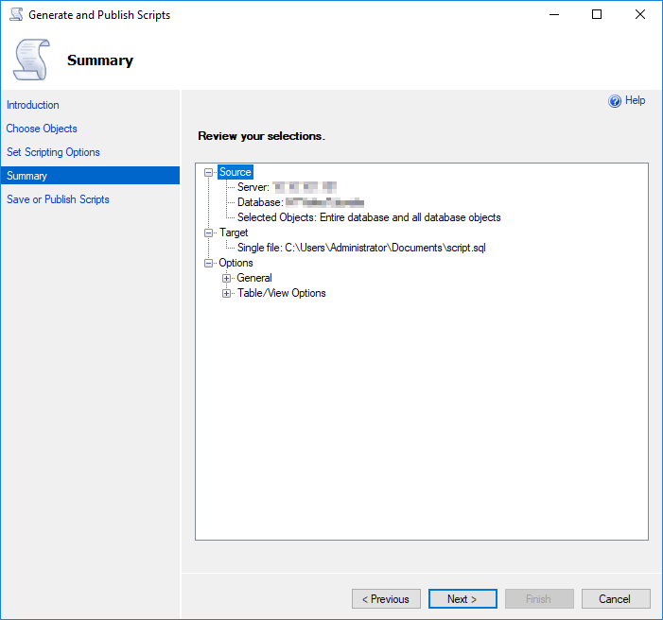This screenshot has width=663, height=620.
Task: Click the Next button
Action: (x=462, y=599)
